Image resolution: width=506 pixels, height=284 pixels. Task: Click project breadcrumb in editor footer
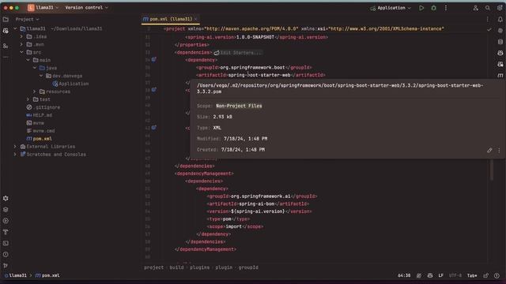click(x=153, y=267)
